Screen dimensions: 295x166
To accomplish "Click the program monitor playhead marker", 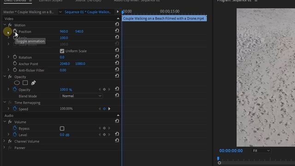I will (x=218, y=158).
